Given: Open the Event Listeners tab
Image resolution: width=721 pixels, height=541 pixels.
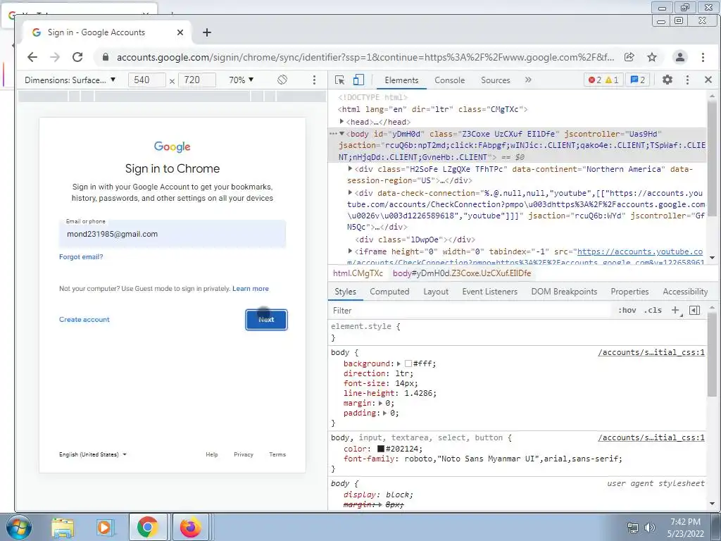Looking at the screenshot, I should coord(490,291).
